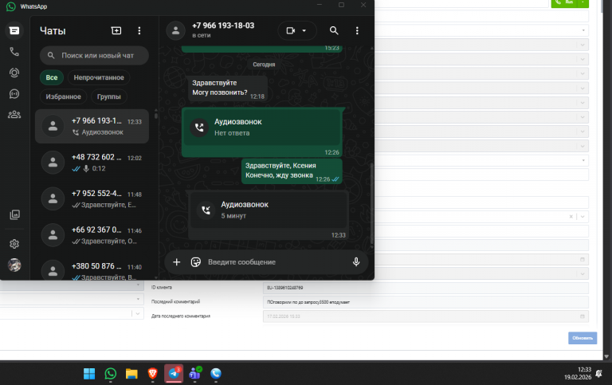Open the Windows Start menu
The width and height of the screenshot is (612, 385).
(89, 374)
